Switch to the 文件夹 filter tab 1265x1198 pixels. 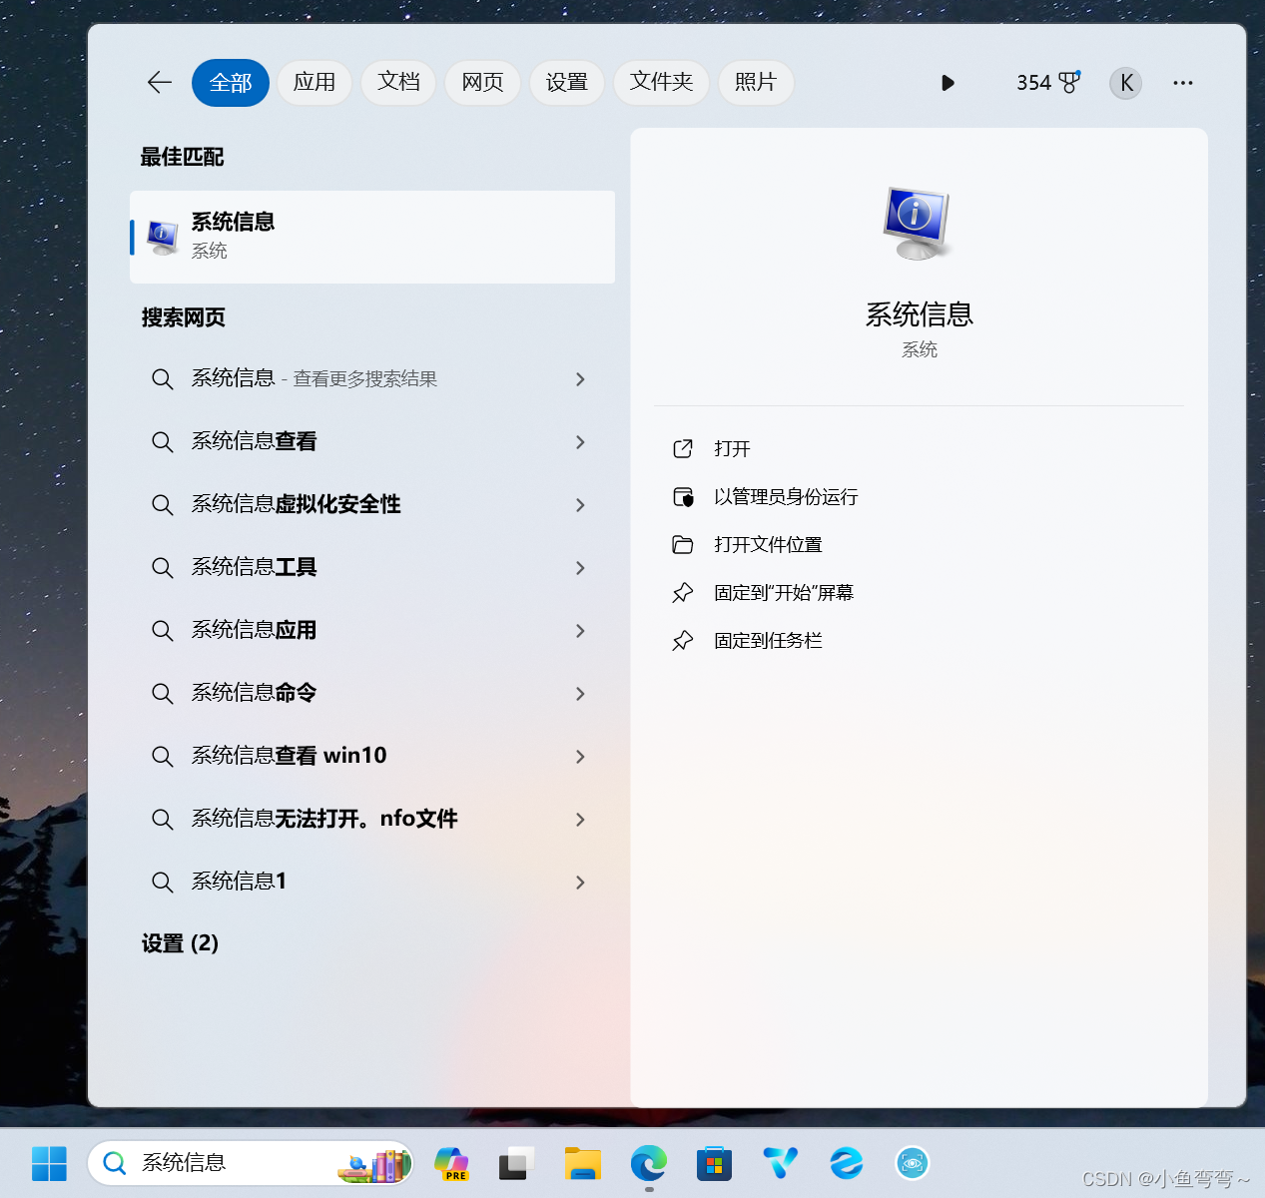click(661, 82)
